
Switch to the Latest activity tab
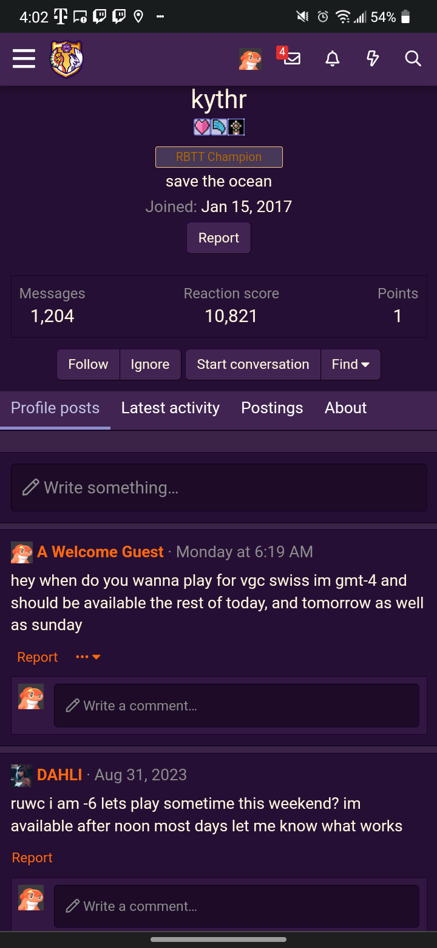pos(171,408)
